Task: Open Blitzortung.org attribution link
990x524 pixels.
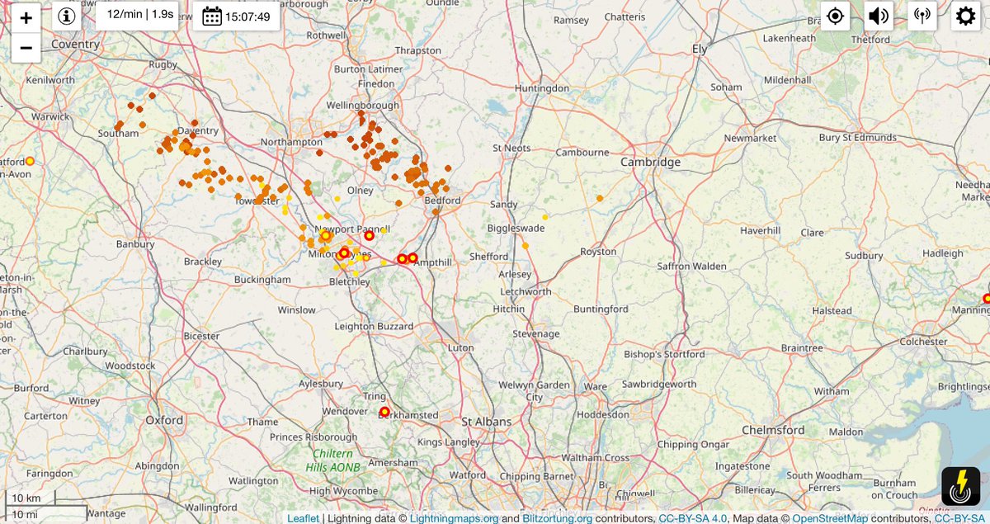Action: click(558, 518)
